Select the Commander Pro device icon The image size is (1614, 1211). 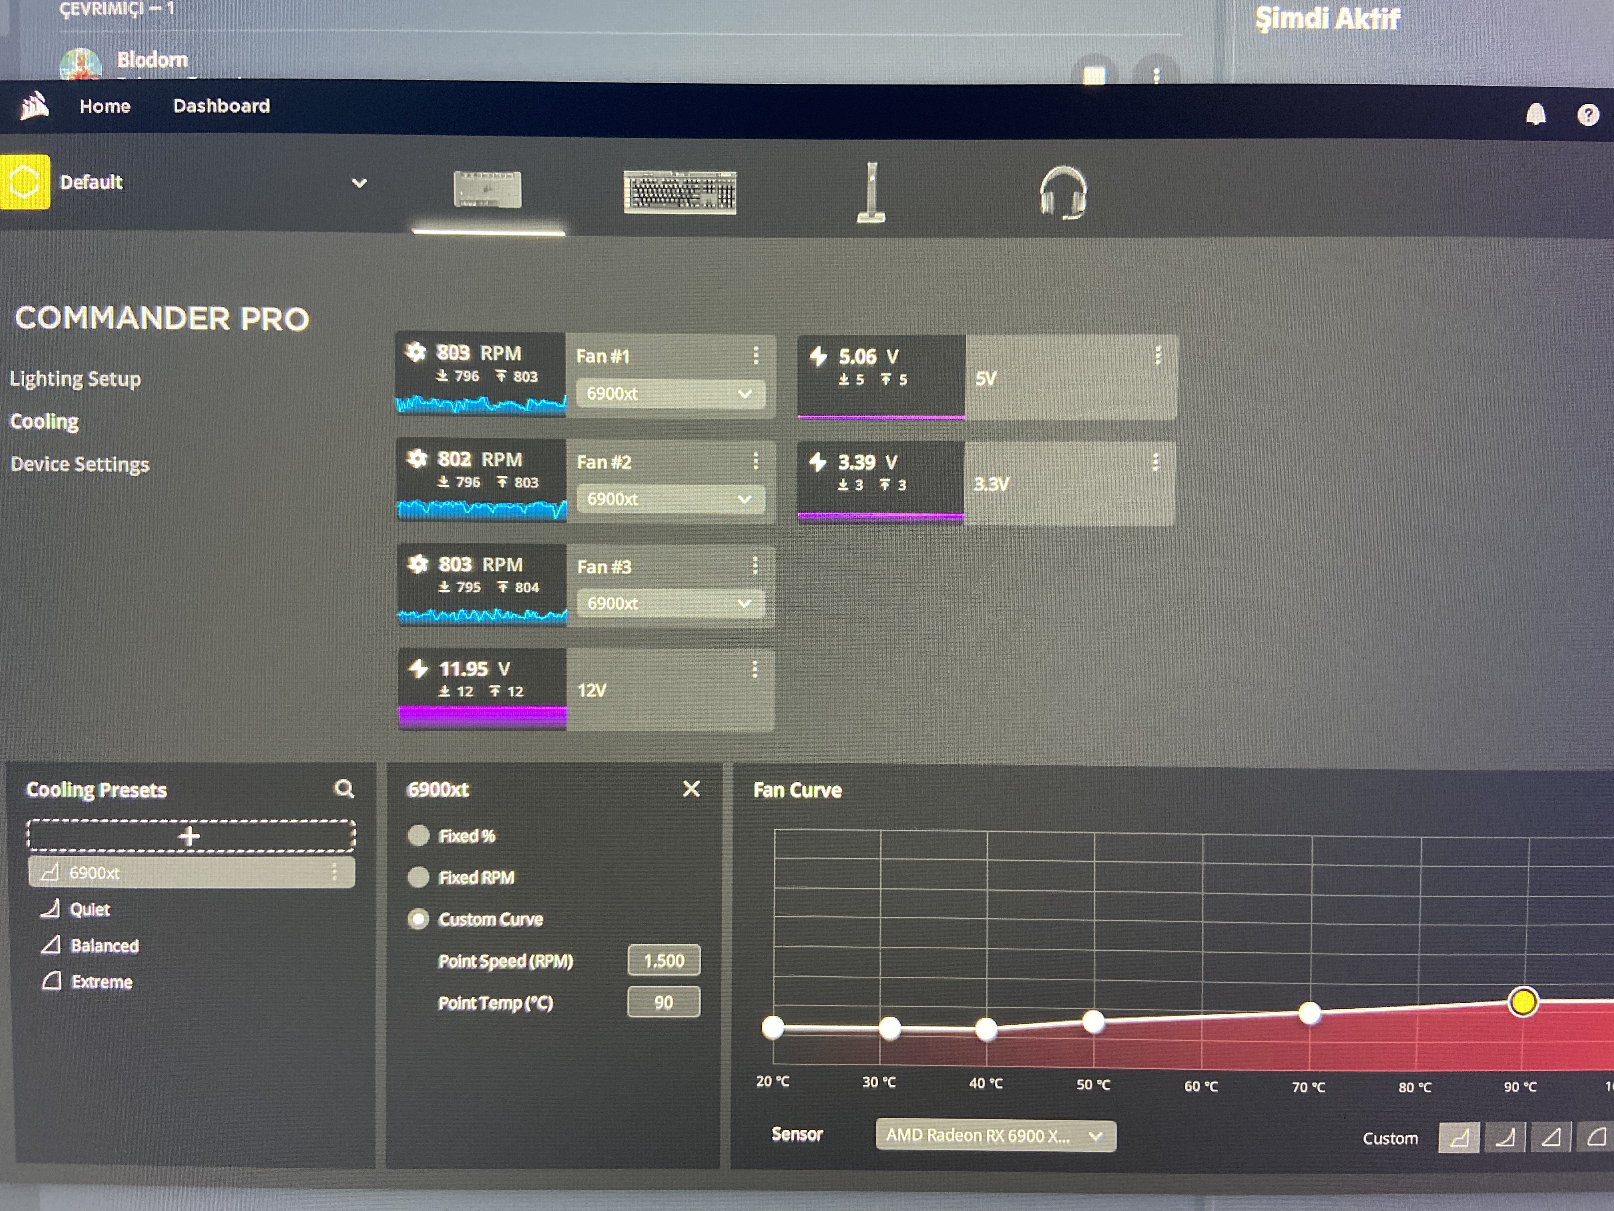pos(488,190)
